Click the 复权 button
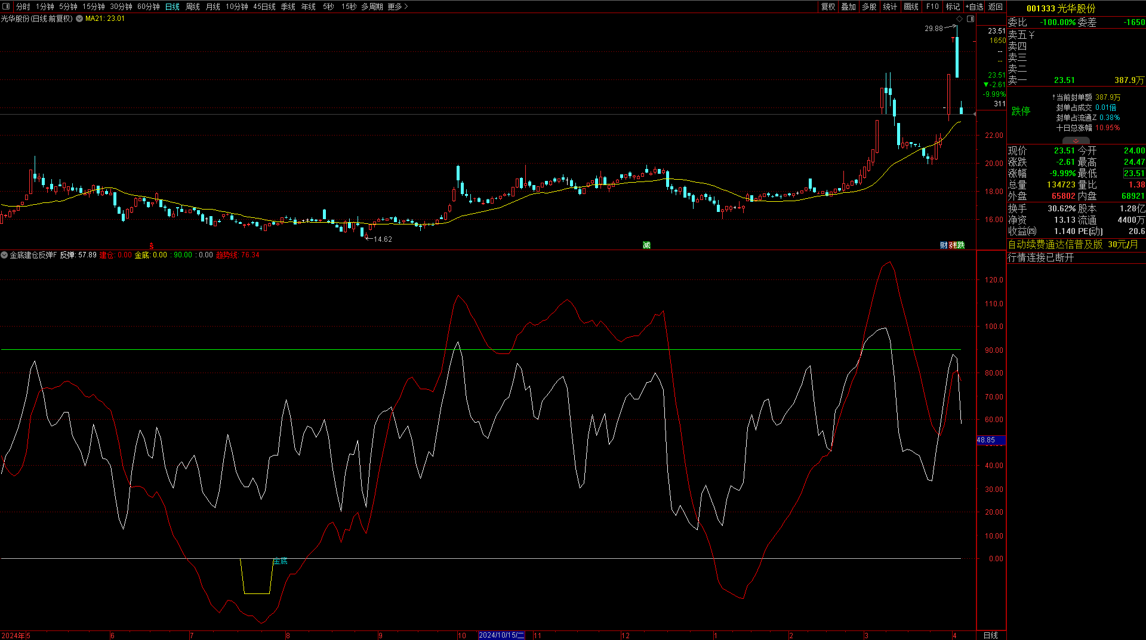The image size is (1146, 640). pyautogui.click(x=828, y=7)
